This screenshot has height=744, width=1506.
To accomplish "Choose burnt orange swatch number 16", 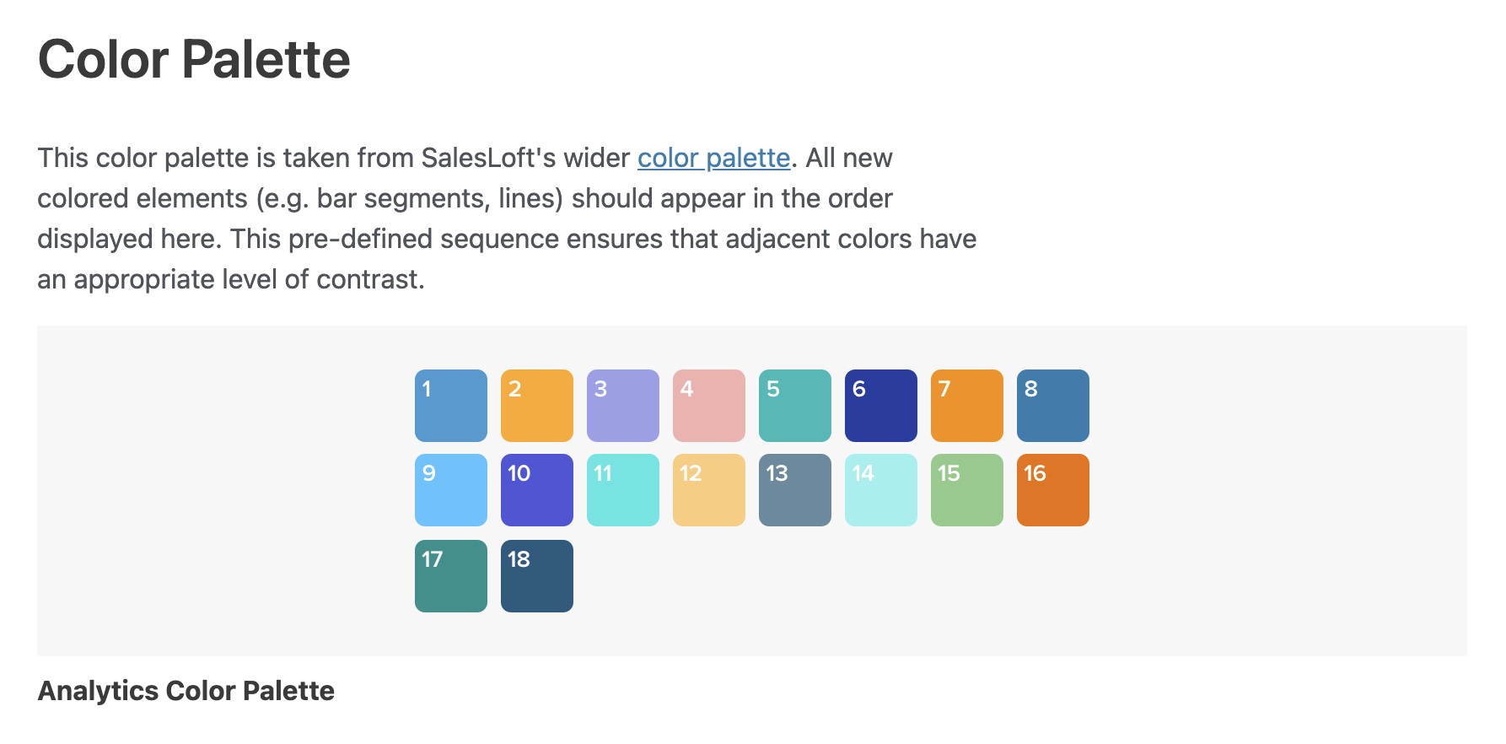I will point(1053,490).
